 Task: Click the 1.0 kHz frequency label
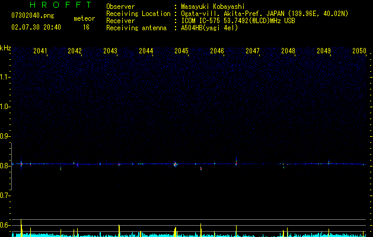point(5,107)
